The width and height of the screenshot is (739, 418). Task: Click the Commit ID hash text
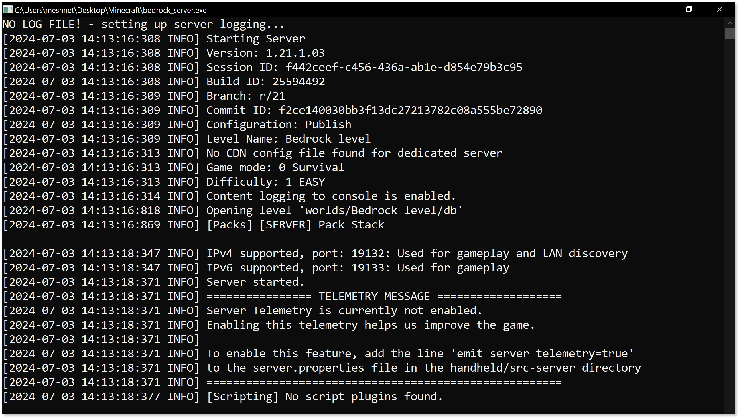tap(411, 110)
